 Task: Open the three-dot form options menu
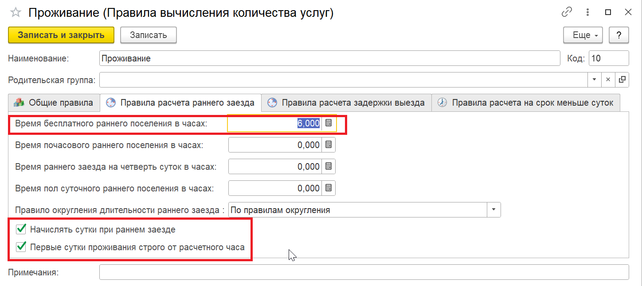(588, 12)
